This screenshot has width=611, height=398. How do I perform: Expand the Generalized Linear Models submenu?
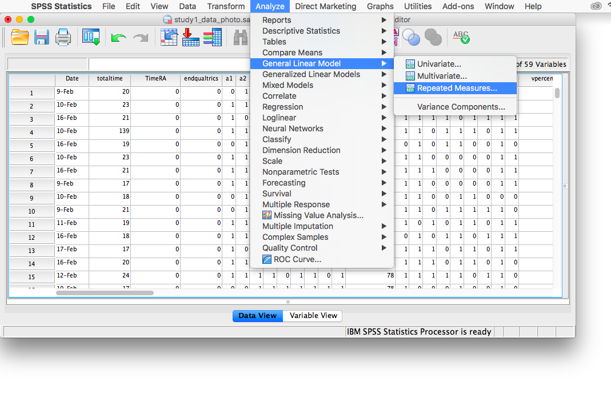pos(322,74)
